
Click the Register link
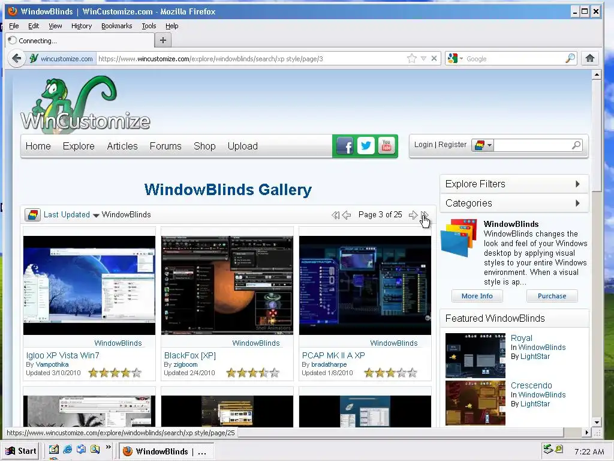(x=452, y=145)
